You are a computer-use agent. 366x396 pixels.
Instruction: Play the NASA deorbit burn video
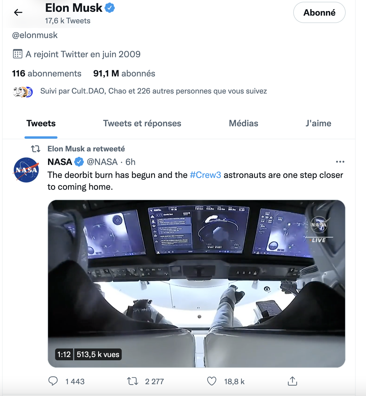tap(197, 284)
